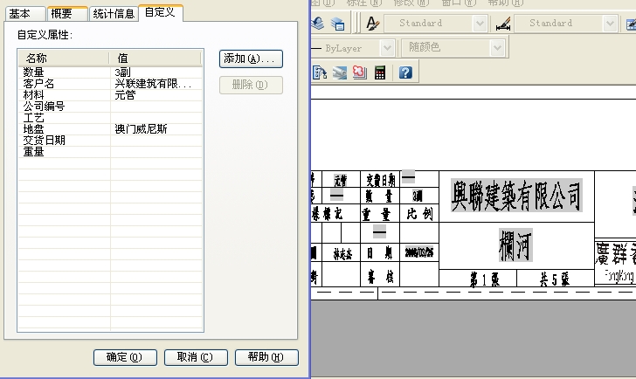The width and height of the screenshot is (636, 379).
Task: Open the Markup Set Manager icon
Action: (359, 72)
